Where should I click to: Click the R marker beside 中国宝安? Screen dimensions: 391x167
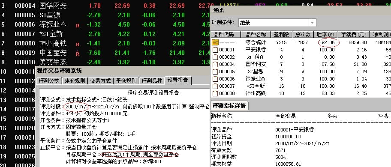point(78,54)
